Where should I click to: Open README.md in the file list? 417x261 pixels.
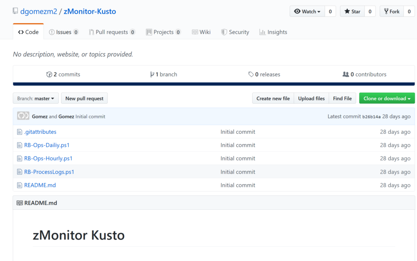point(40,185)
